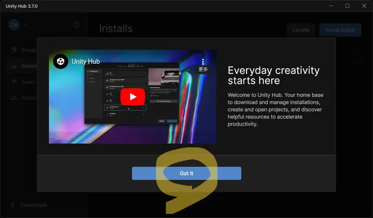Minimize the Unity Hub window
Screen dimensions: 373x218
click(x=331, y=6)
